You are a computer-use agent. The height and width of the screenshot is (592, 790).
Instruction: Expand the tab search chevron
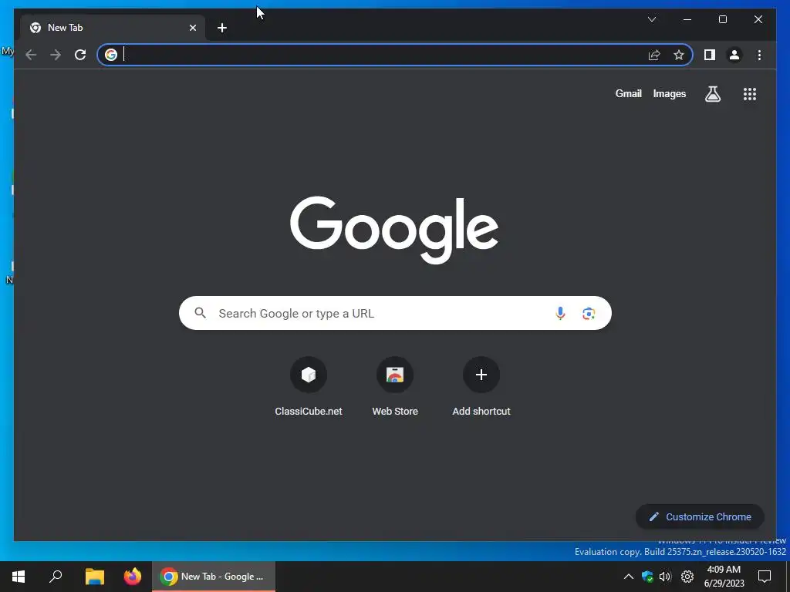pyautogui.click(x=651, y=19)
